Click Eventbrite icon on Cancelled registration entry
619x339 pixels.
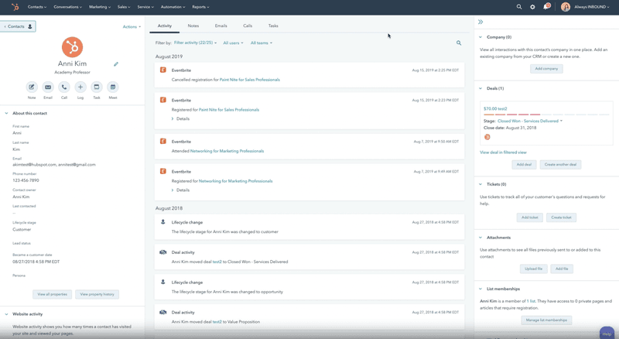click(163, 70)
